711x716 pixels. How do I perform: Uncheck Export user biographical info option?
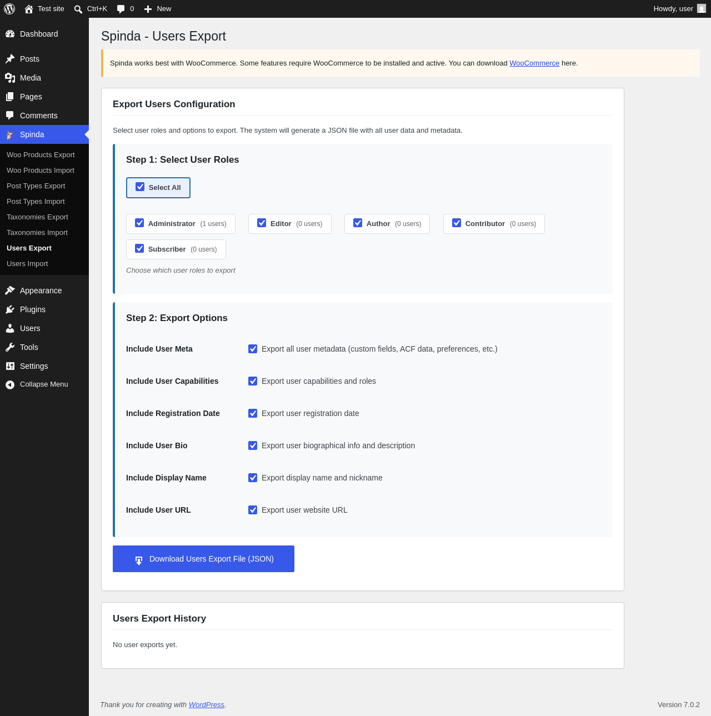point(253,445)
